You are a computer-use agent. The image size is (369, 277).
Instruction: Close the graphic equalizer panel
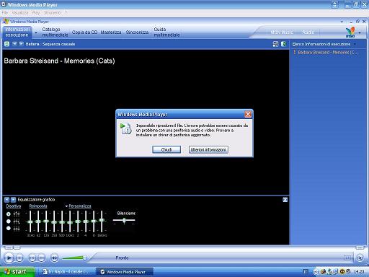coord(285,200)
